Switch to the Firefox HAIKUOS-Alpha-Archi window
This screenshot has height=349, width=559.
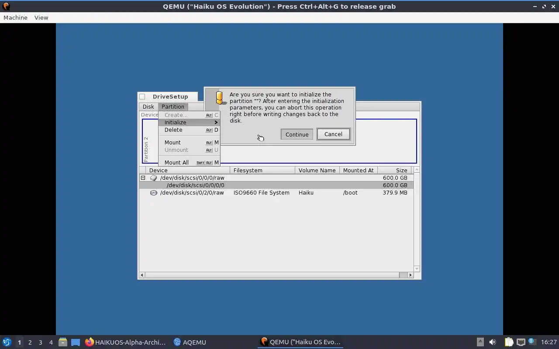[125, 342]
